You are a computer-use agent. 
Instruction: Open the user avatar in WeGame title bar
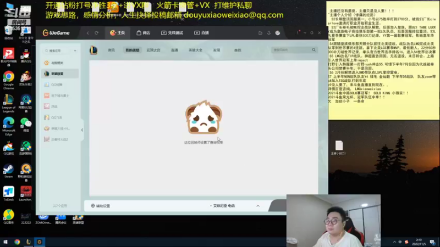(278, 33)
